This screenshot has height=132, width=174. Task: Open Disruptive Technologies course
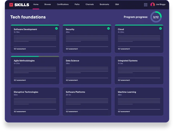point(26,92)
